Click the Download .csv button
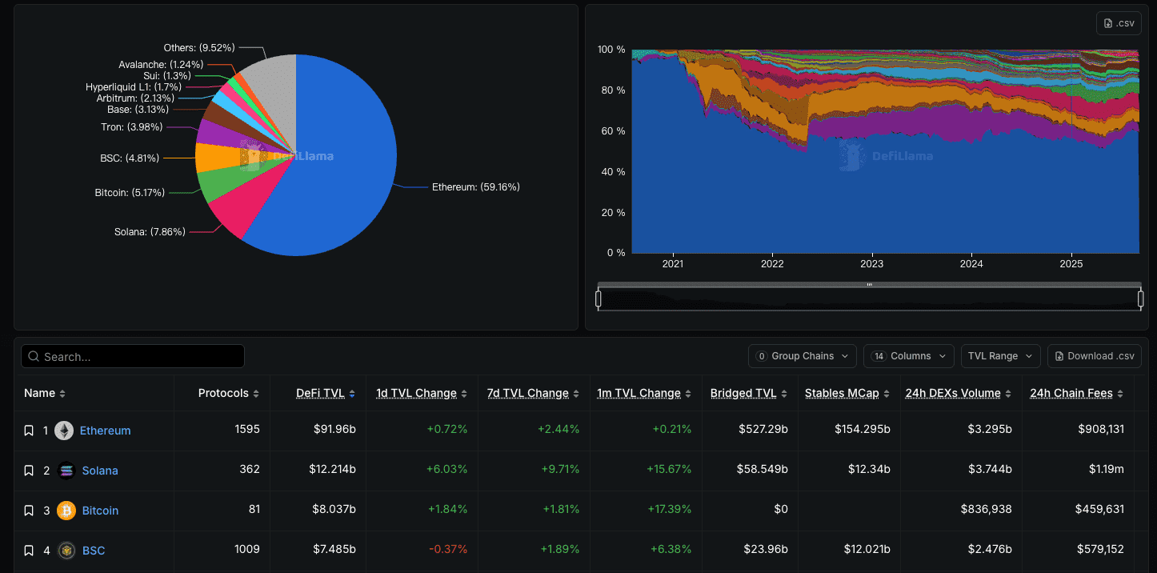 [1095, 356]
